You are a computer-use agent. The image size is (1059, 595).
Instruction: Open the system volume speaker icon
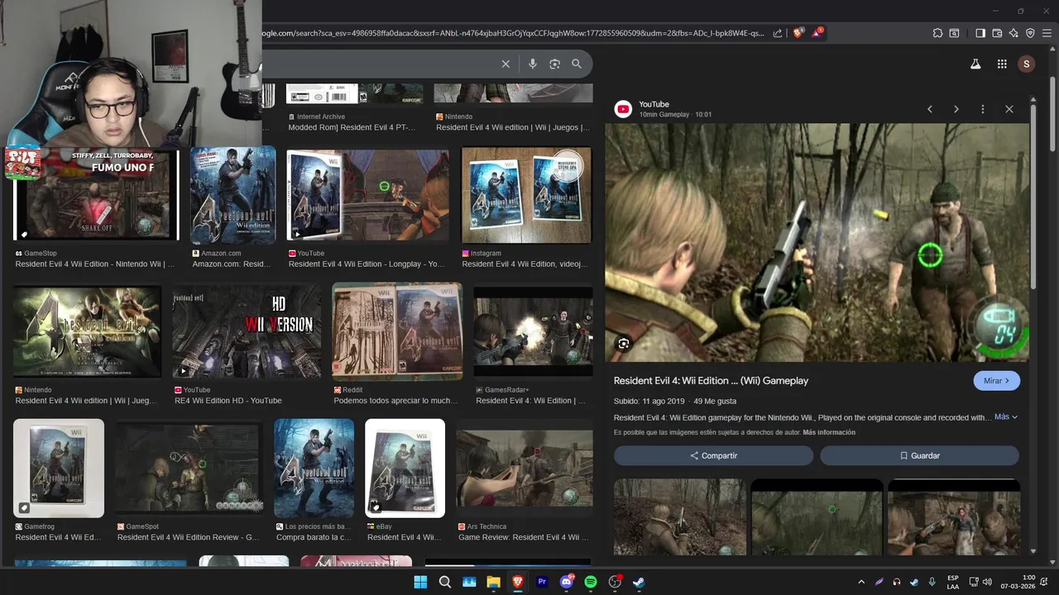coord(987,582)
